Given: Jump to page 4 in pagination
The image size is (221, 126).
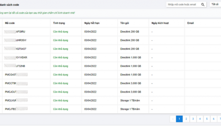Looking at the screenshot, I should click(200, 119).
